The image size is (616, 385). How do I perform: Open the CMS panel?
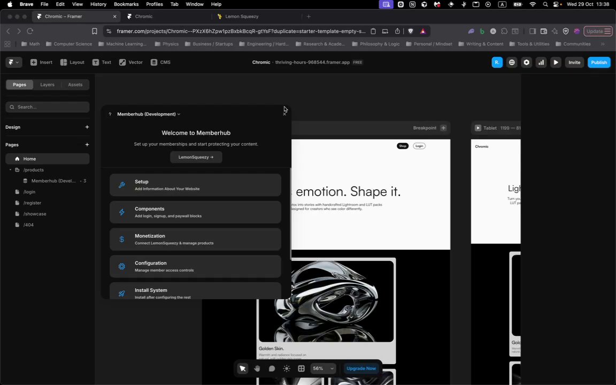point(160,62)
